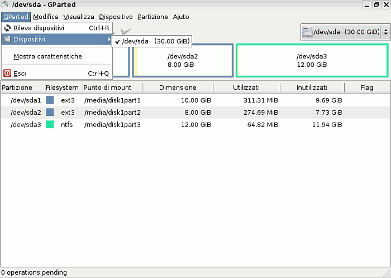Image resolution: width=391 pixels, height=278 pixels.
Task: Open the Aiuto menu
Action: (181, 17)
